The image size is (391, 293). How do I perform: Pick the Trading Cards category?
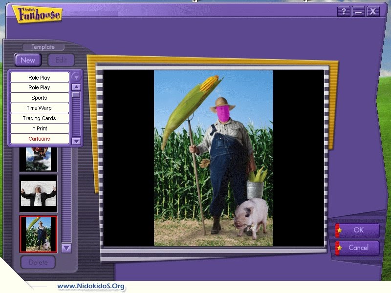(40, 118)
